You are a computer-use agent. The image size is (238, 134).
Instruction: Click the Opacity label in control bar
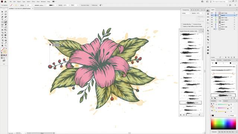[x=60, y=5]
